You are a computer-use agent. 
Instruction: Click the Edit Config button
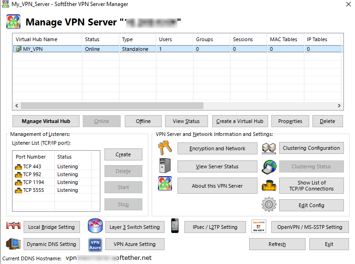point(312,205)
